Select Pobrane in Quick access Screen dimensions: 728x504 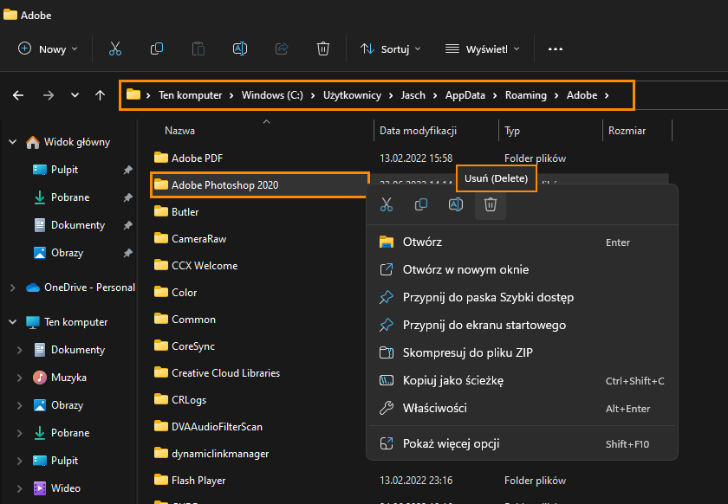tap(70, 197)
